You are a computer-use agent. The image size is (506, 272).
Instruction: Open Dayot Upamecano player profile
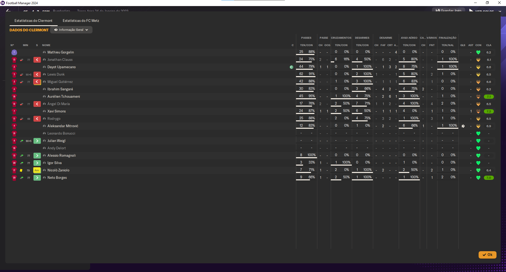[61, 67]
